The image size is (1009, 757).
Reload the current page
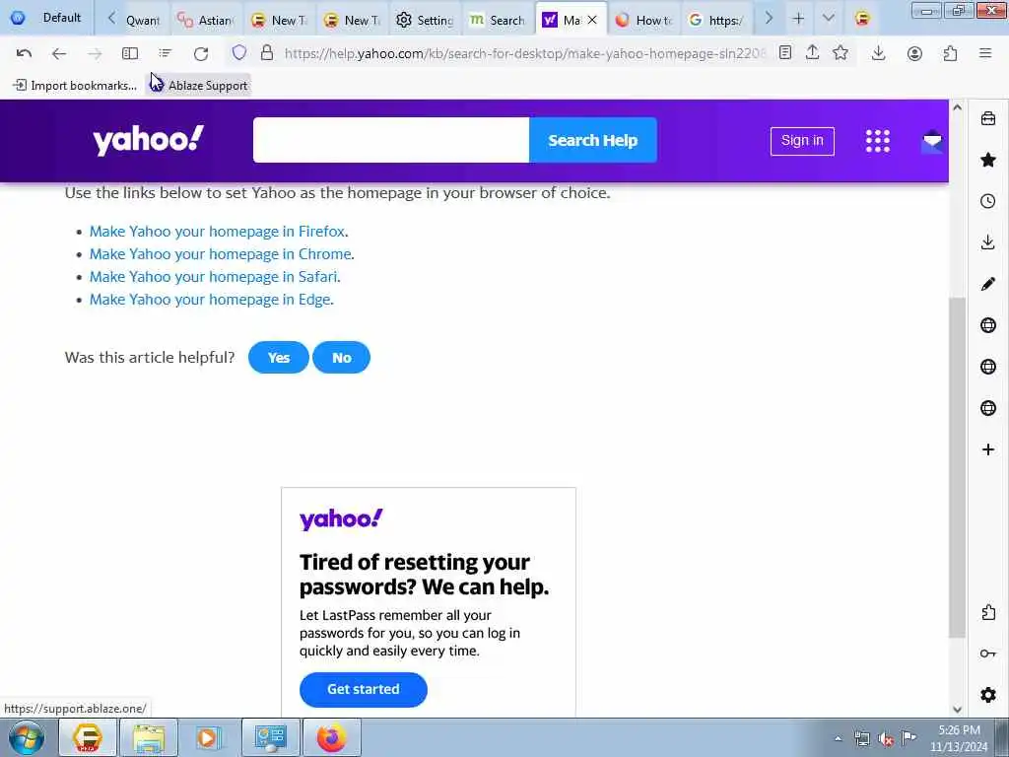click(201, 53)
